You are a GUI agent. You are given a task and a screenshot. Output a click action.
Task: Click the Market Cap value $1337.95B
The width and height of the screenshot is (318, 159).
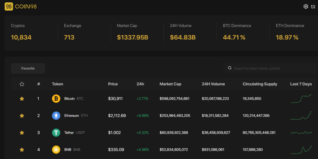point(132,38)
